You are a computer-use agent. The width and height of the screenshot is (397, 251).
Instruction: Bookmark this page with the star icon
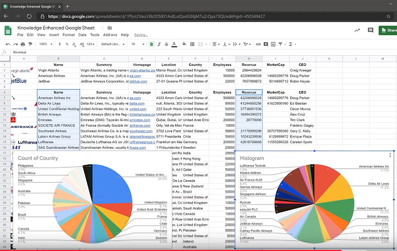point(388,16)
